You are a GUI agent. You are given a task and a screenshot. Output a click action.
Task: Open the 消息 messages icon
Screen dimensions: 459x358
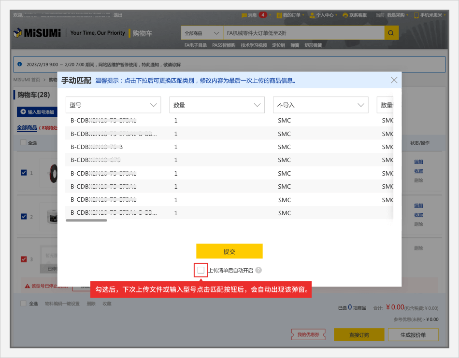244,15
